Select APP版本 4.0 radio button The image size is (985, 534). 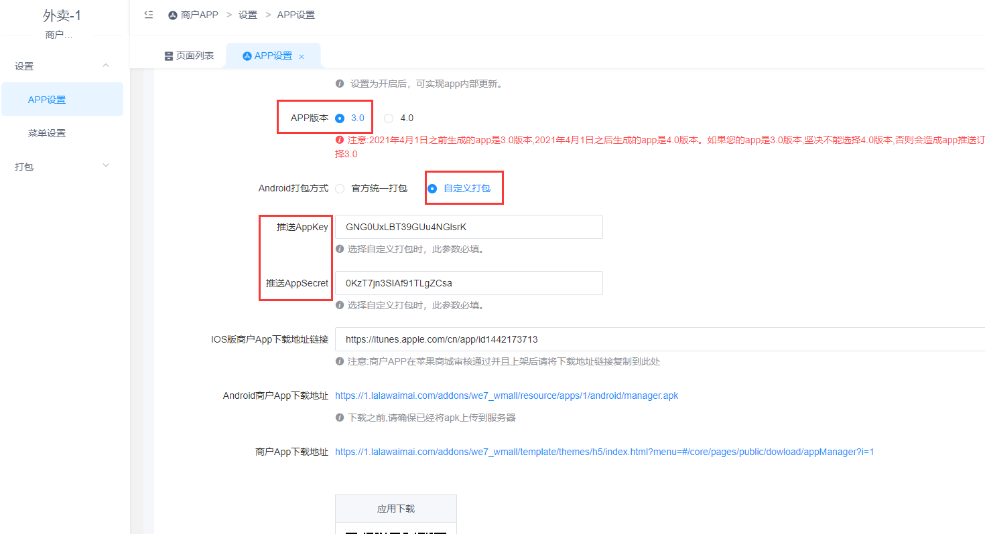[389, 118]
